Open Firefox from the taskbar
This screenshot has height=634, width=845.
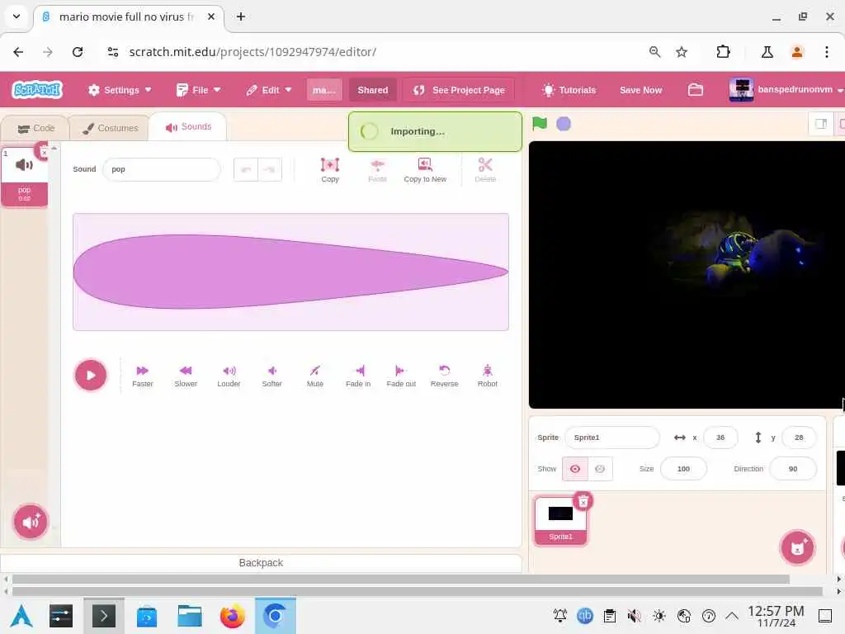coord(232,616)
